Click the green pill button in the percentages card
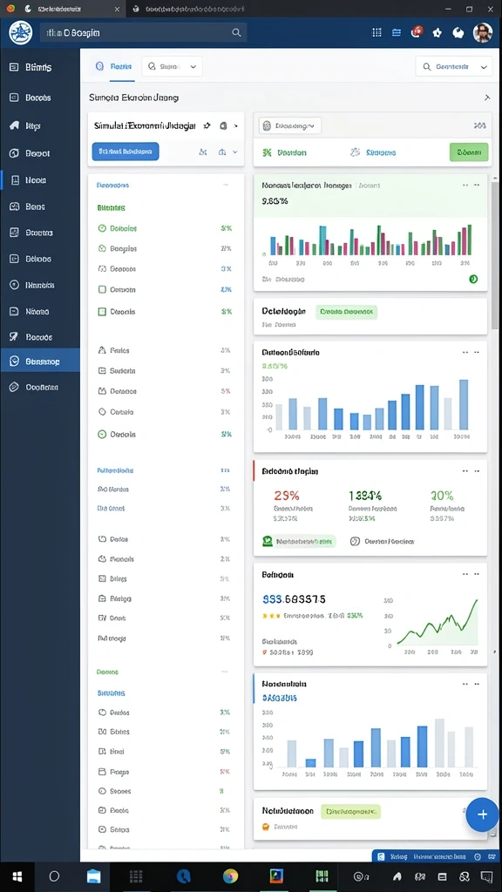502x892 pixels. pyautogui.click(x=299, y=542)
